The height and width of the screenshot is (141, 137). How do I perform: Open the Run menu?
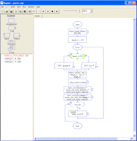pos(24,7)
